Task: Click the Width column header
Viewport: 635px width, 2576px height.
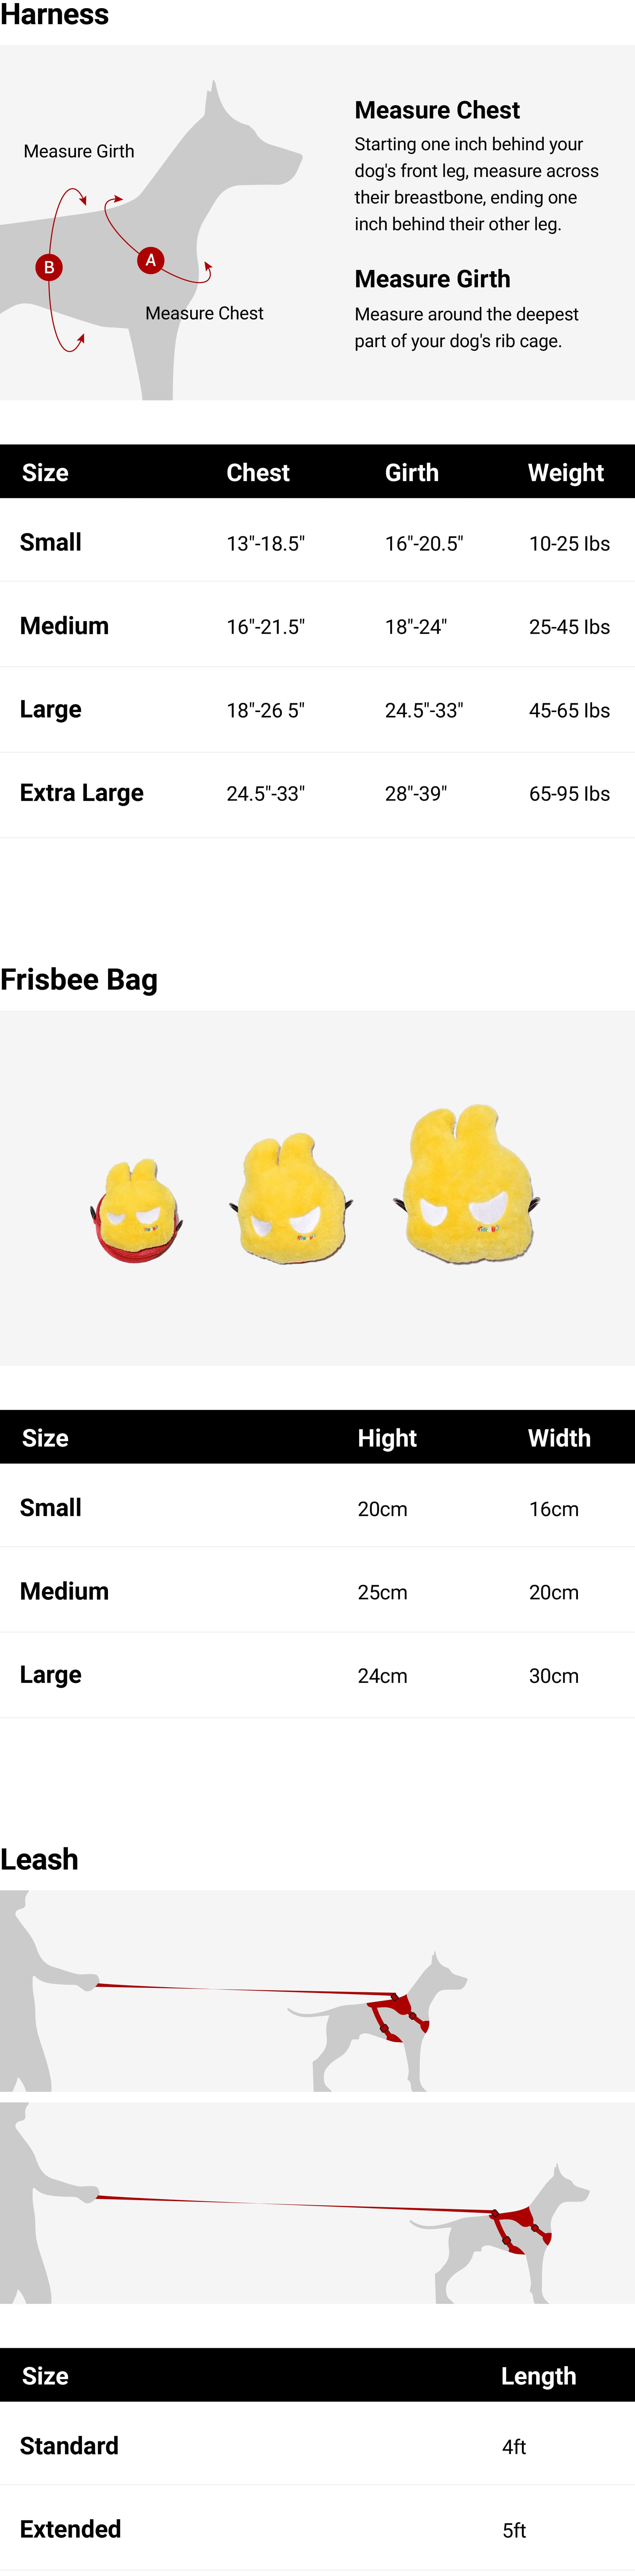Action: 559,1438
